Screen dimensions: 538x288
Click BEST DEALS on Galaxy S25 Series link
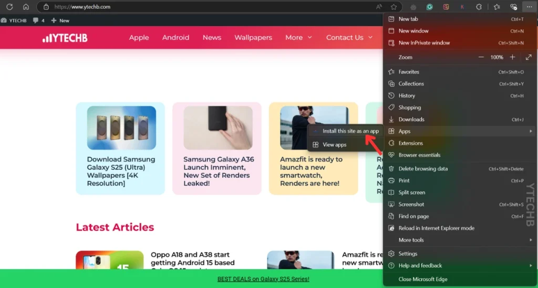click(263, 279)
